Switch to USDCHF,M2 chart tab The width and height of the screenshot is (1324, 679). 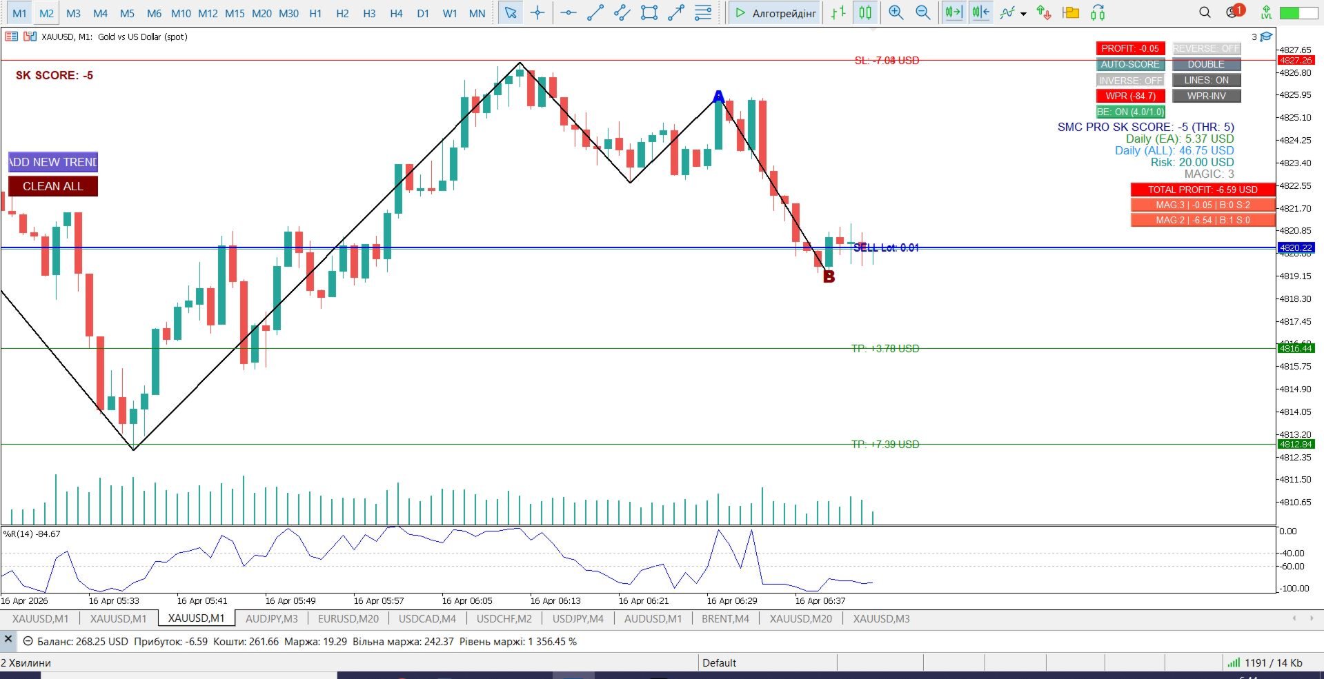pos(504,618)
